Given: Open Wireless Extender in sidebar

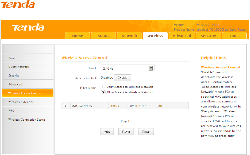Looking at the screenshot, I should click(28, 102).
